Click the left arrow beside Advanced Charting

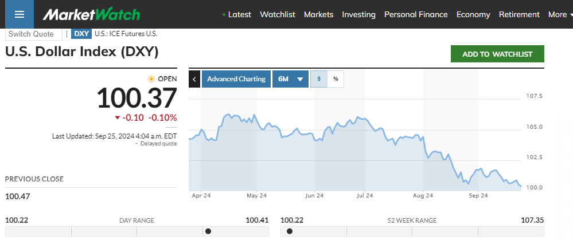click(x=194, y=79)
